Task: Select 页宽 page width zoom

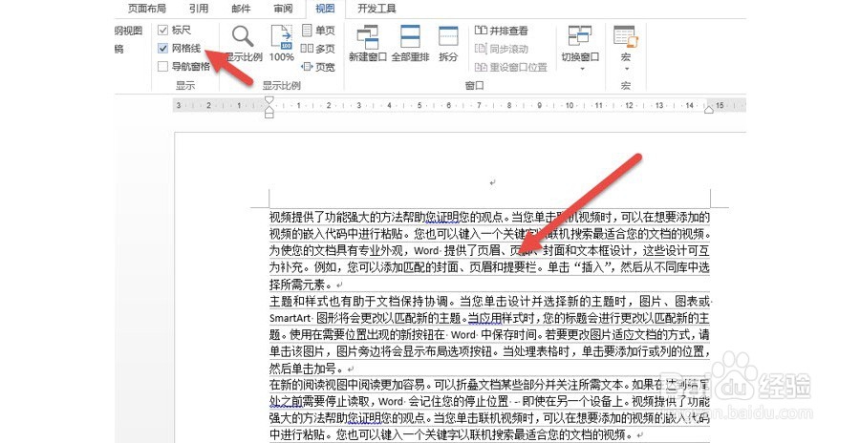Action: tap(318, 66)
